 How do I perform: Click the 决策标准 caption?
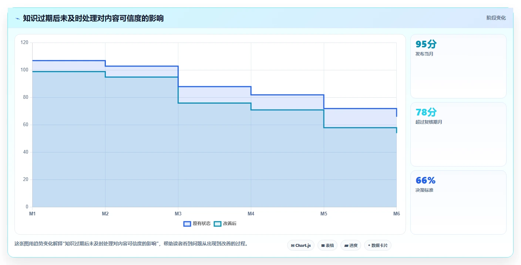tap(424, 190)
